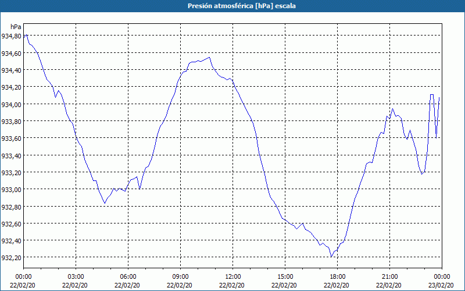The width and height of the screenshot is (465, 291).
Task: Click the 932,60 y-axis value
Action: coord(11,223)
